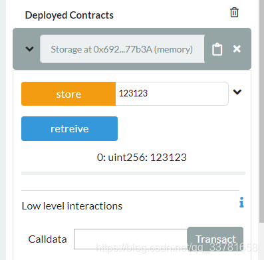264x260 pixels.
Task: Copy contract address with clipboard icon
Action: (x=217, y=49)
